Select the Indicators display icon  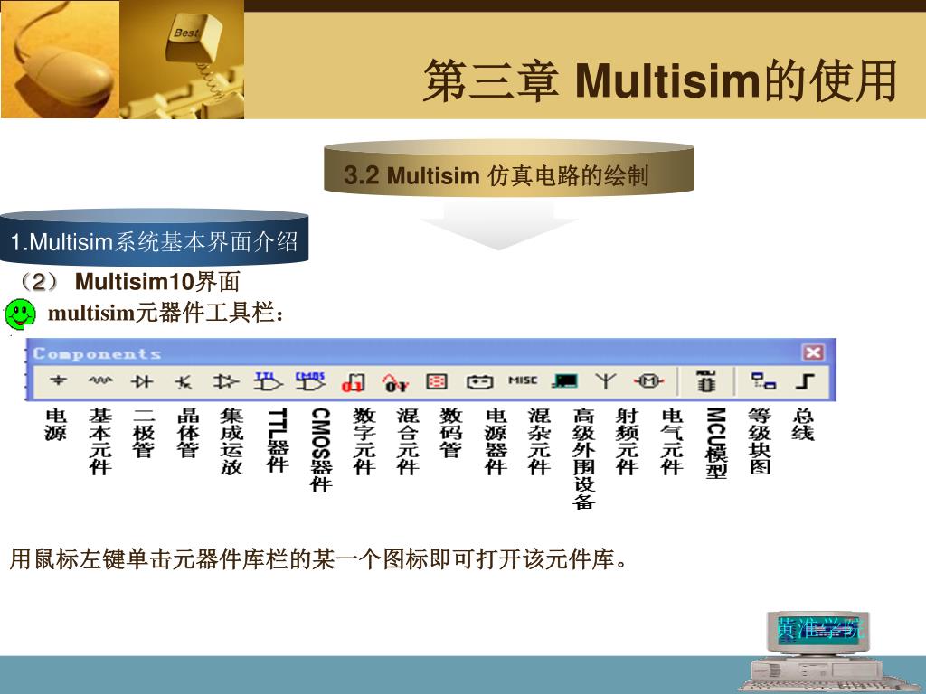coord(437,382)
